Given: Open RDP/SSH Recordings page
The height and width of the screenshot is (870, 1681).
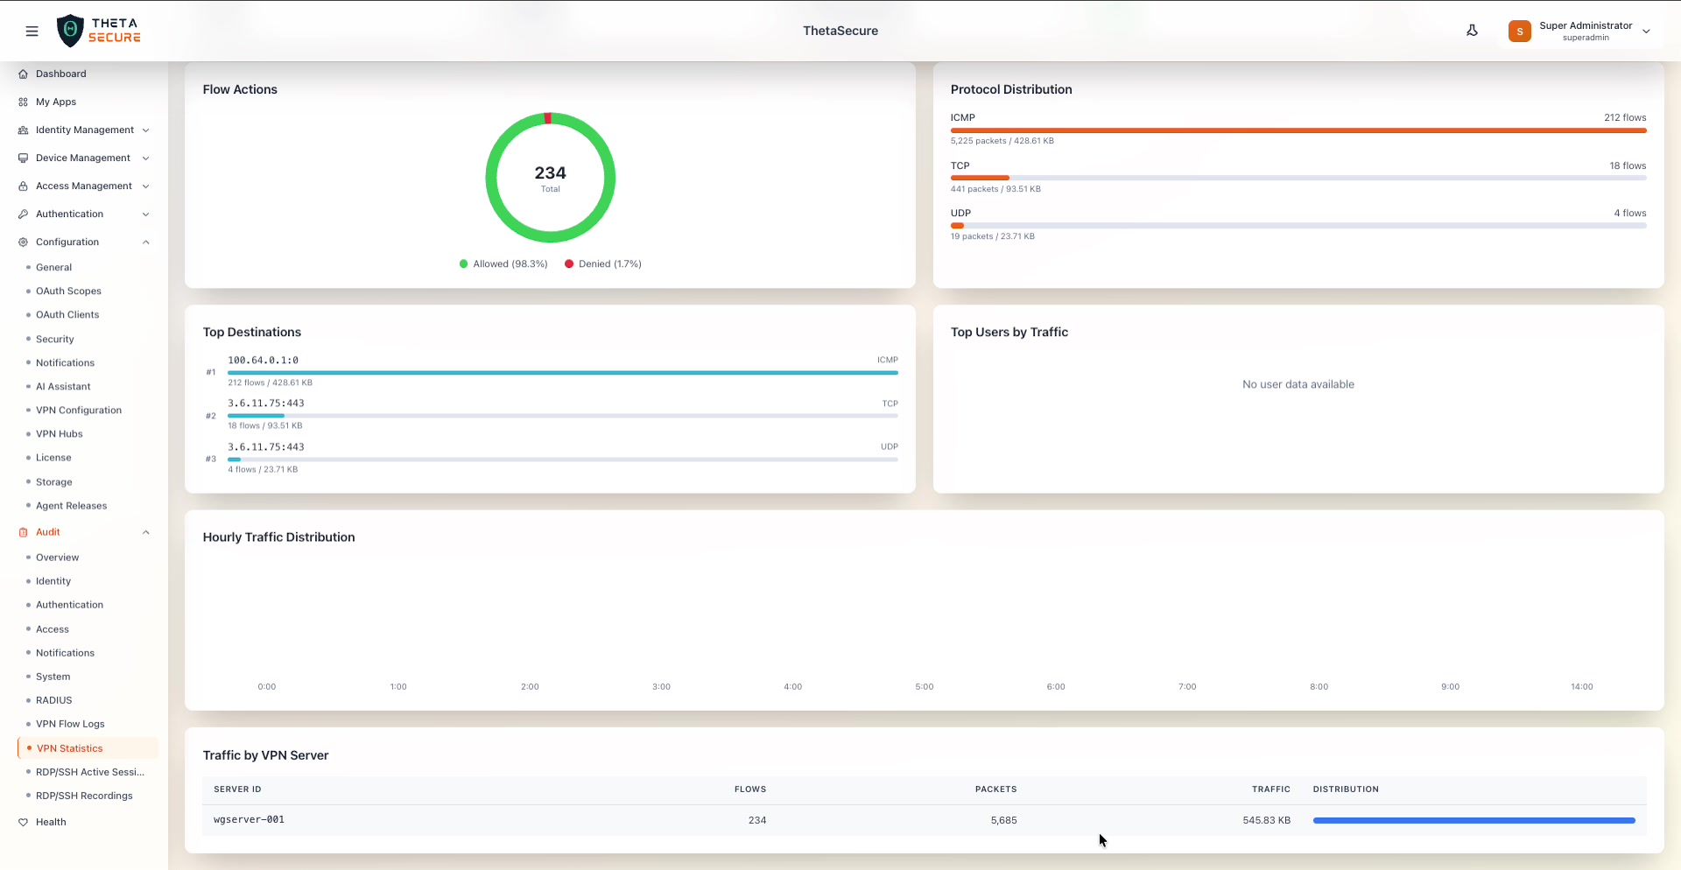Looking at the screenshot, I should (x=84, y=796).
